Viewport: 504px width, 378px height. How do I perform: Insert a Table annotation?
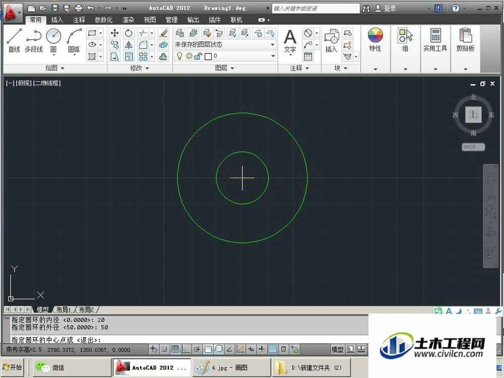(308, 56)
